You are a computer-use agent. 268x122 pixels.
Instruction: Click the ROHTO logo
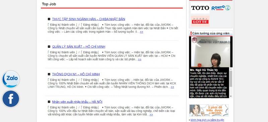point(221,8)
